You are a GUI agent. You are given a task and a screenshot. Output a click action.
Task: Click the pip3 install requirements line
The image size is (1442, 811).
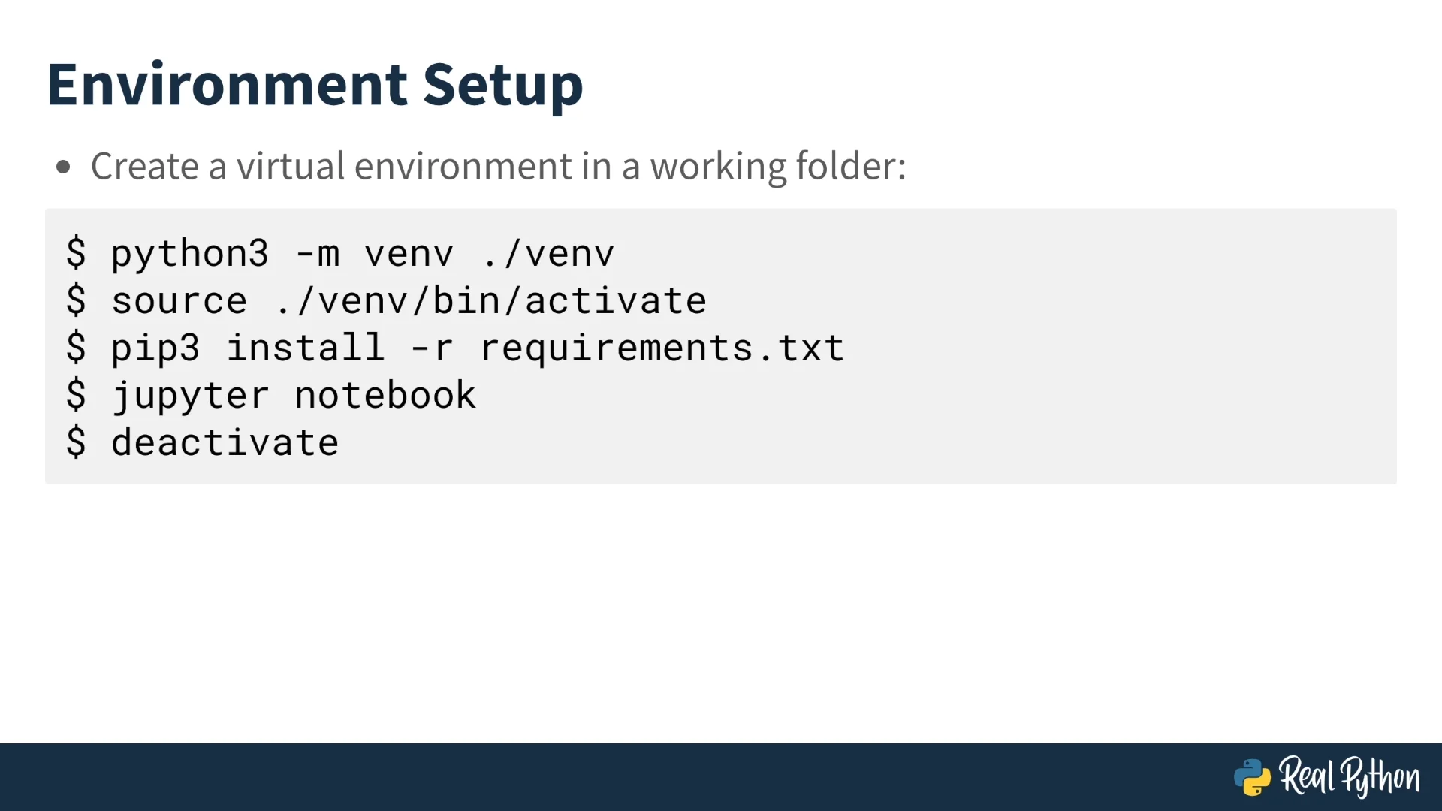(455, 348)
